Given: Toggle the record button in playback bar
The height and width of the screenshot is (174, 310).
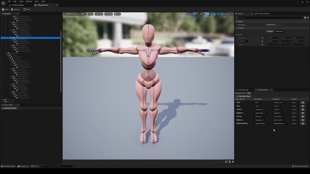Looking at the screenshot, I should (226, 161).
